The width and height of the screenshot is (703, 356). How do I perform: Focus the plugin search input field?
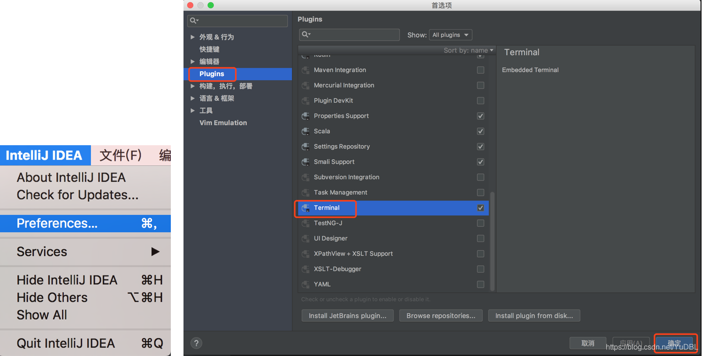click(349, 35)
